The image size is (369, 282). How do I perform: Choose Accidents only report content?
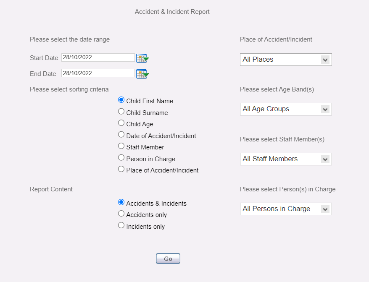point(121,214)
